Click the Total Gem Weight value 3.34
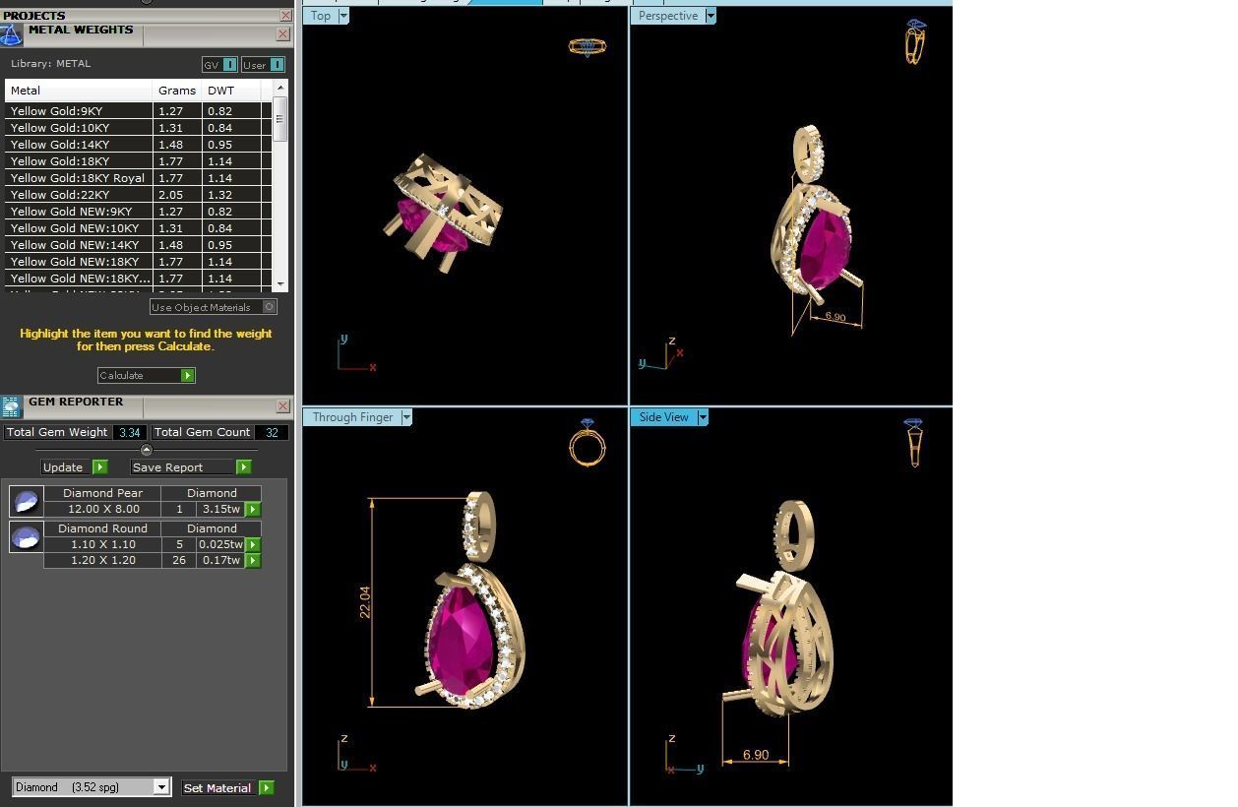This screenshot has height=807, width=1238. (x=130, y=432)
